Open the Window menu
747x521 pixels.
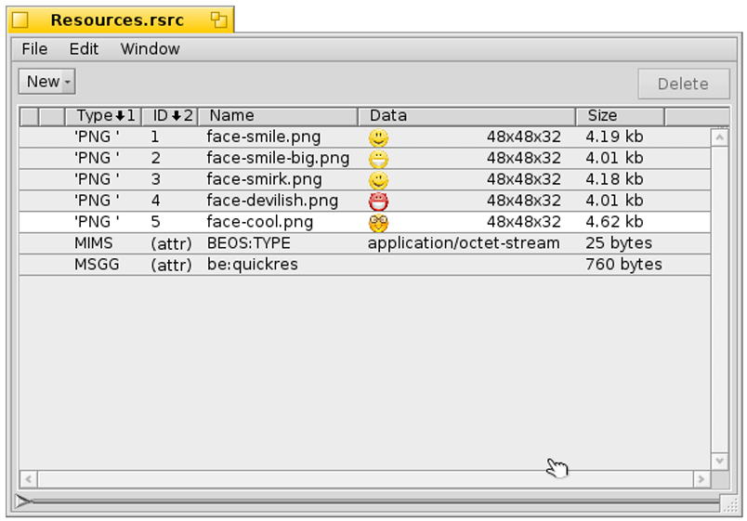(x=150, y=49)
